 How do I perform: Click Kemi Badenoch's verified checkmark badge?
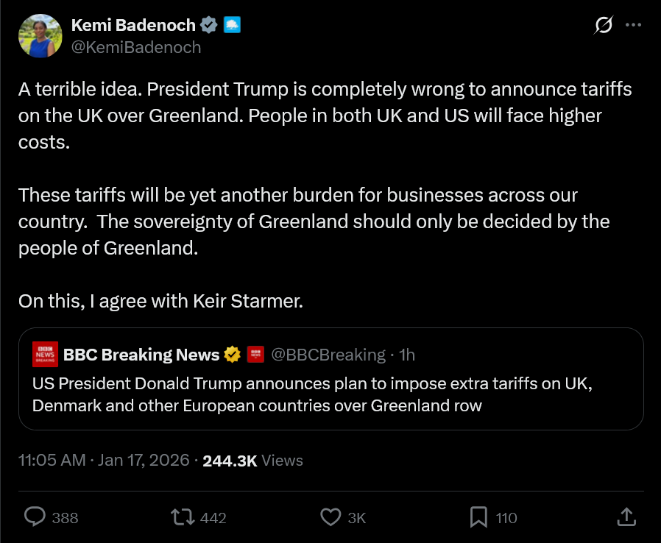click(209, 25)
